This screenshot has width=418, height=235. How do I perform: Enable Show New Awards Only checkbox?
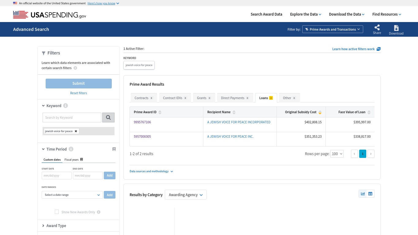coord(57,212)
